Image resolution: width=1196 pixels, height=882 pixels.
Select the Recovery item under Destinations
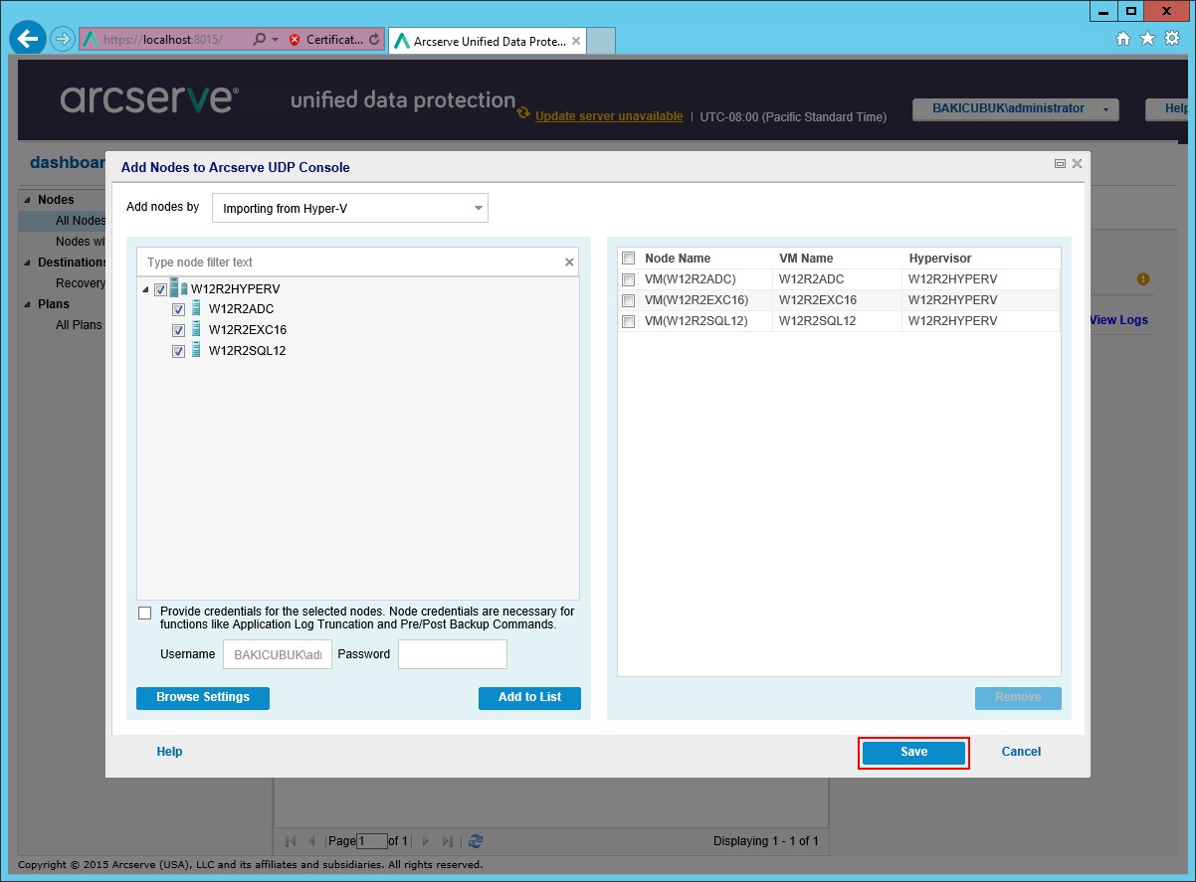pos(81,283)
